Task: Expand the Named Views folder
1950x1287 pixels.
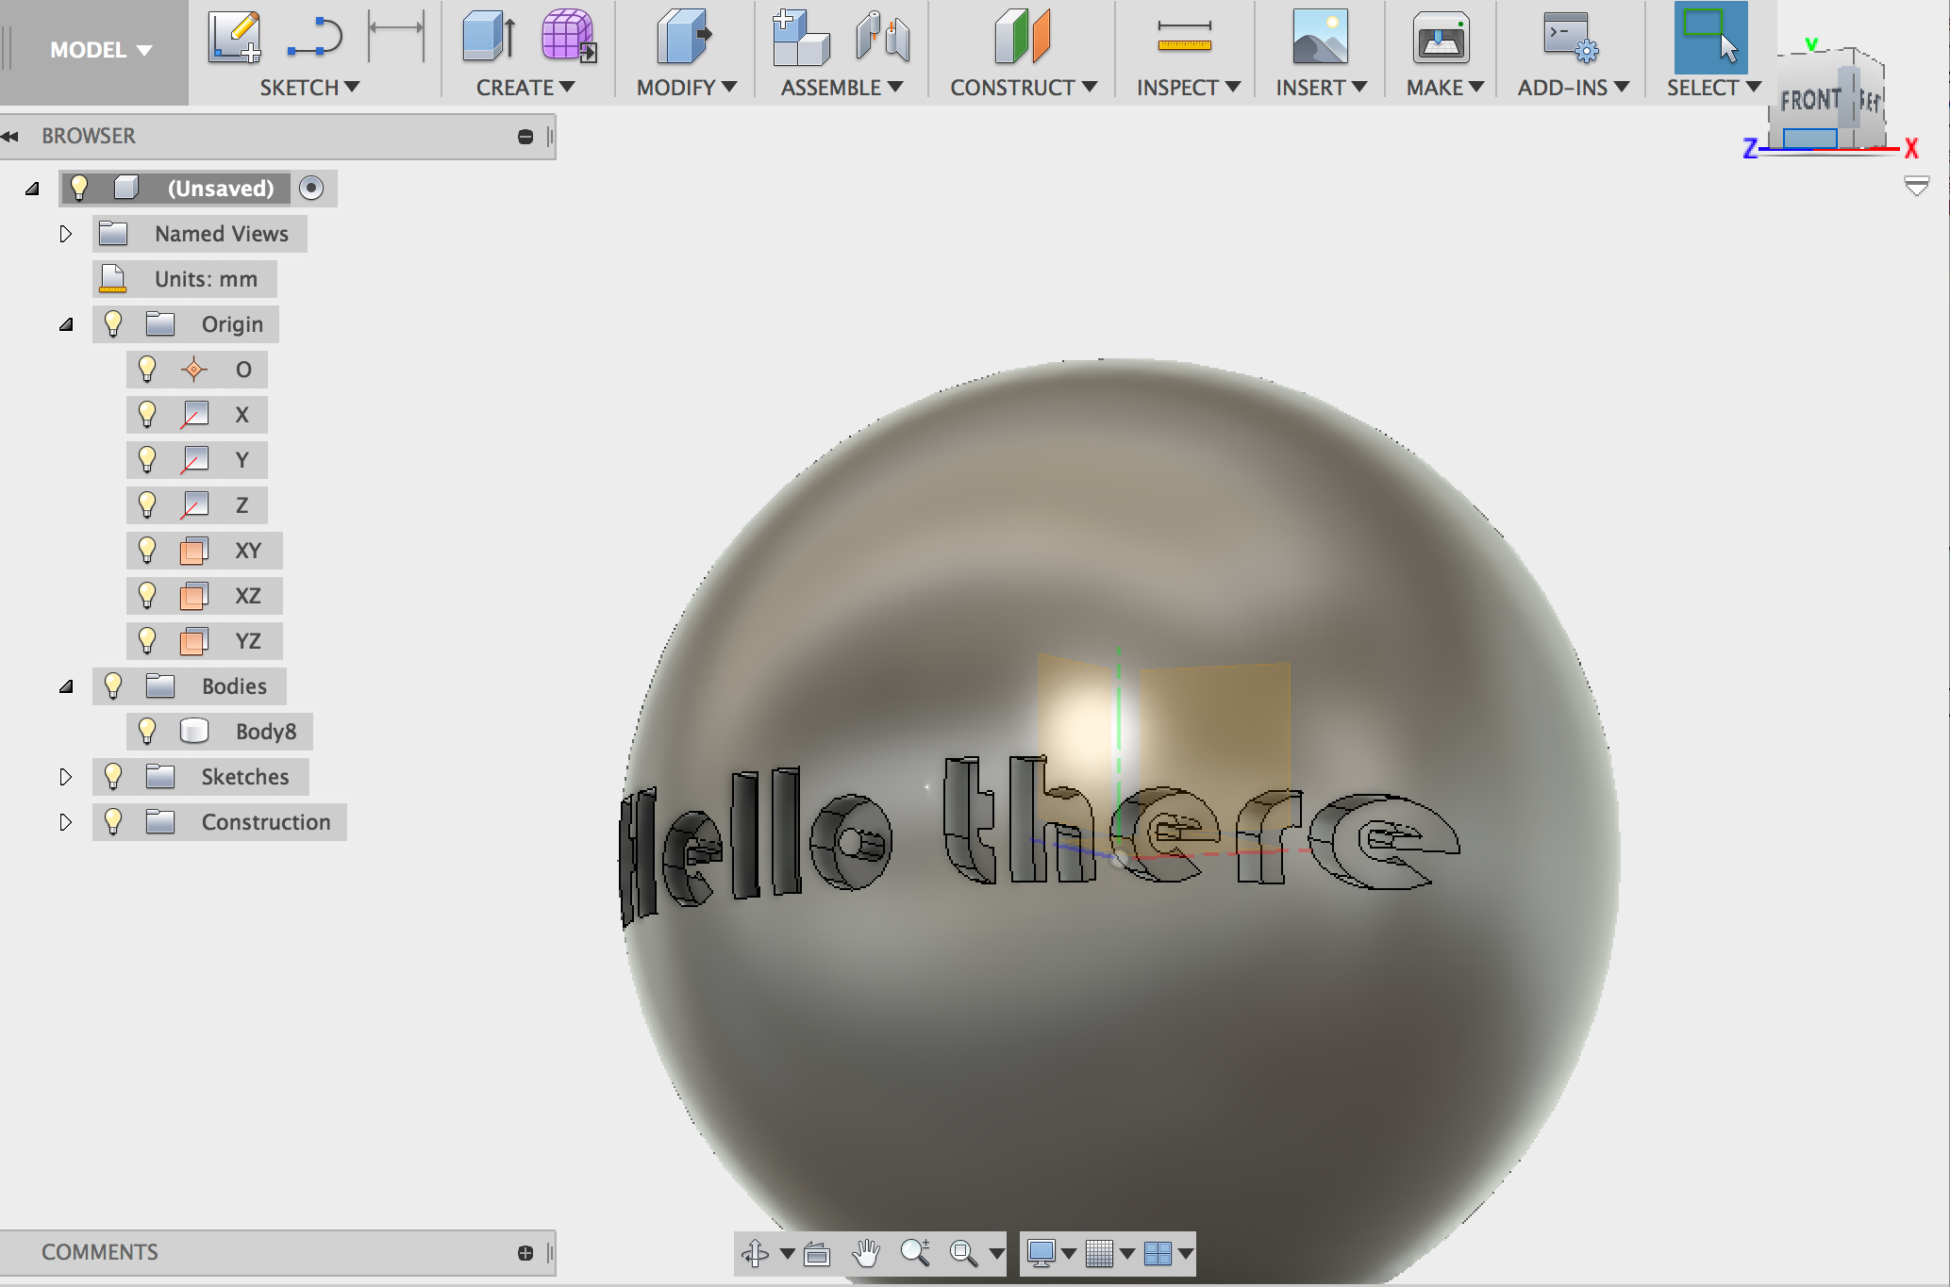Action: click(65, 234)
